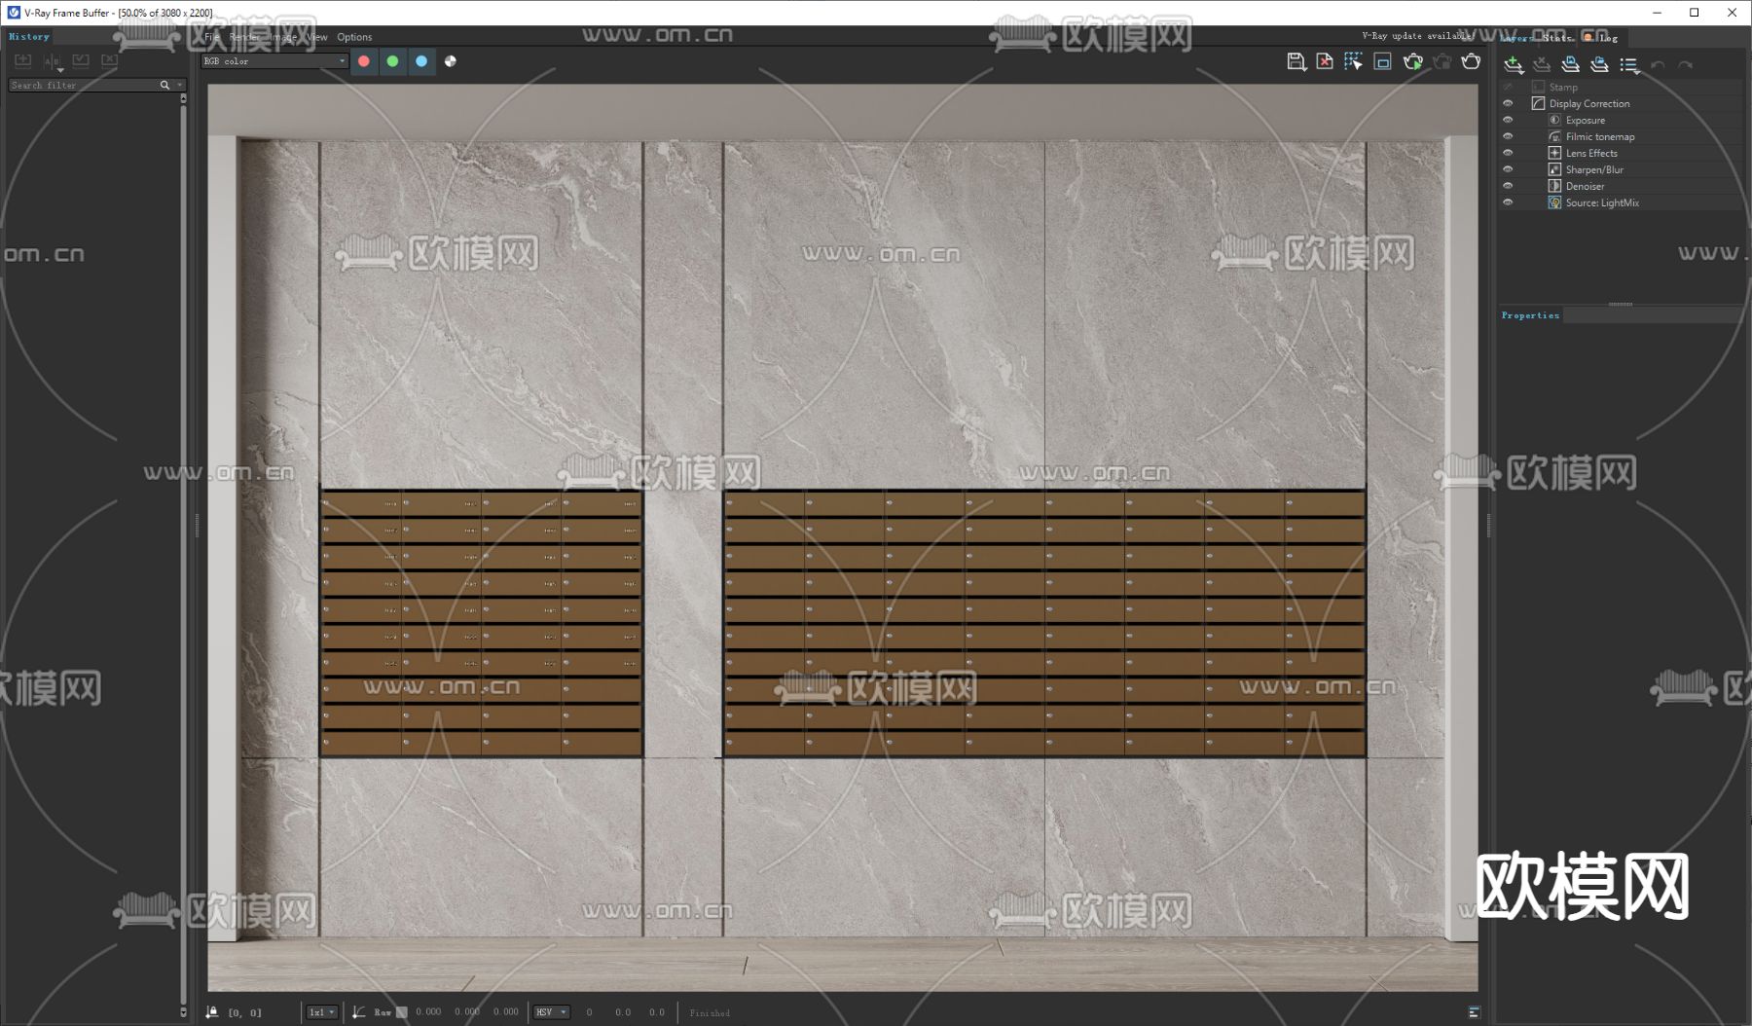The image size is (1752, 1026).
Task: Start interactive rendering with teapot play icon
Action: tap(1412, 61)
